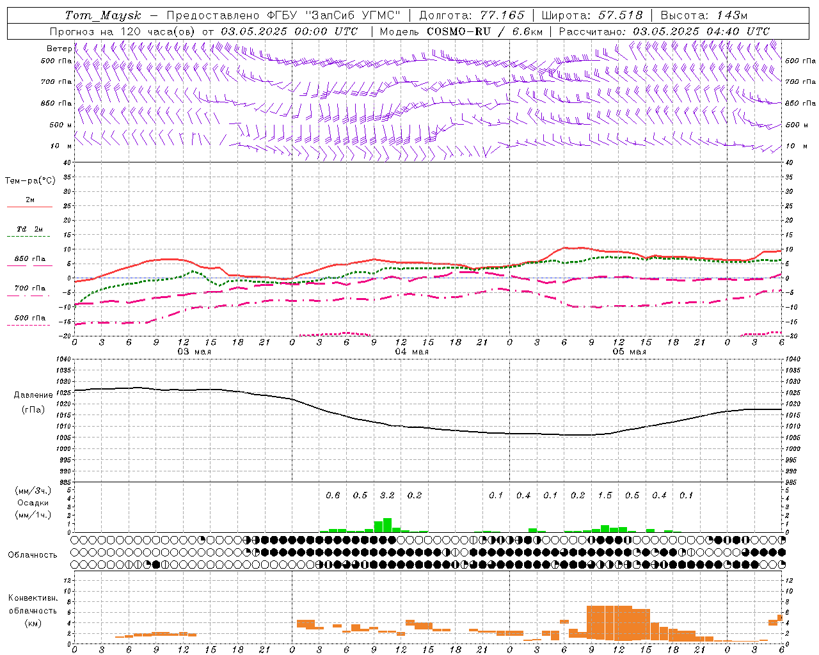Click the left 700 гПа wind level label
The height and width of the screenshot is (655, 819).
click(x=56, y=82)
